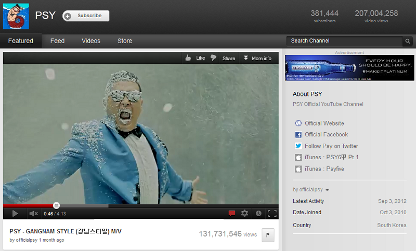The height and width of the screenshot is (251, 416).
Task: Go to the Videos tab
Action: click(91, 41)
